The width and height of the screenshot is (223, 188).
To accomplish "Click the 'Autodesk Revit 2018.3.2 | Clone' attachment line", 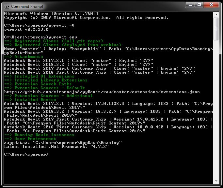I will pyautogui.click(x=78, y=65).
